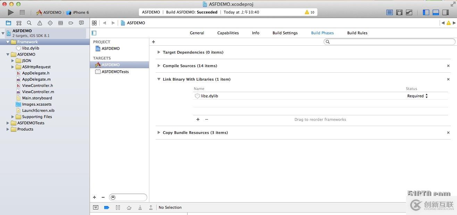457x215 pixels.
Task: Run the project with the Play button
Action: click(11, 12)
